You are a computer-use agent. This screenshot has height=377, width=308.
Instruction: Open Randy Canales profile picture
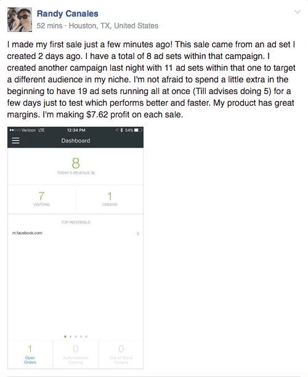pyautogui.click(x=20, y=20)
